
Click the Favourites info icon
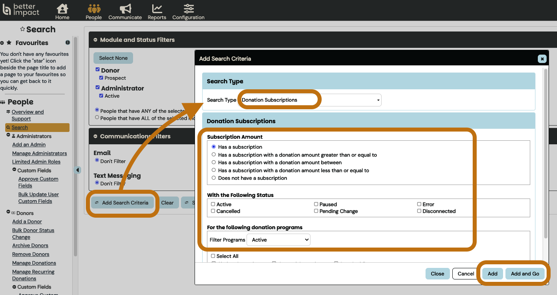click(68, 43)
